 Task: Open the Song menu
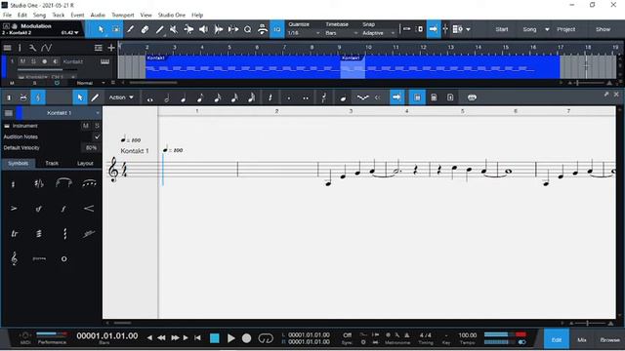point(39,15)
